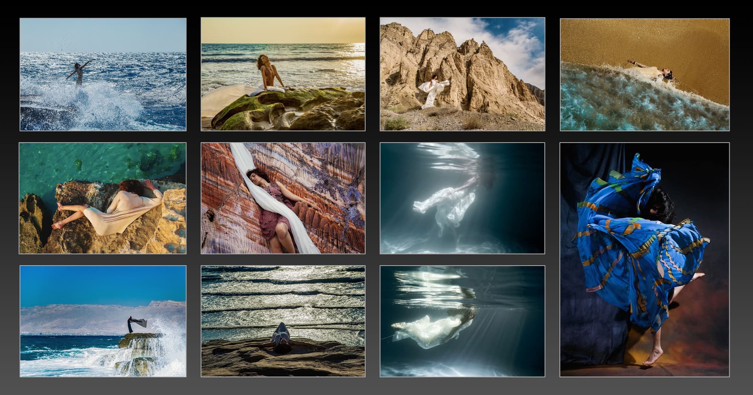Screen dimensions: 753x395
Task: Open the underwater photo with horizontal floating figure
Action: coord(462,321)
